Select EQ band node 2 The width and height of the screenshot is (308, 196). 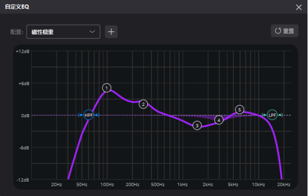click(x=143, y=104)
